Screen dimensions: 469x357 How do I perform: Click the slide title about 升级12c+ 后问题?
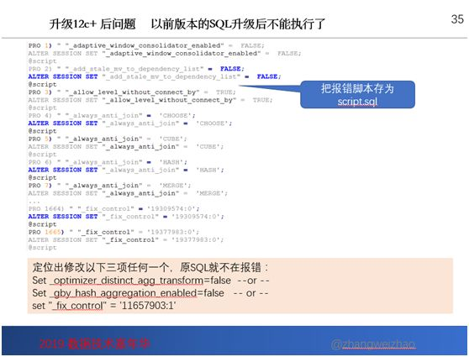[x=187, y=24]
